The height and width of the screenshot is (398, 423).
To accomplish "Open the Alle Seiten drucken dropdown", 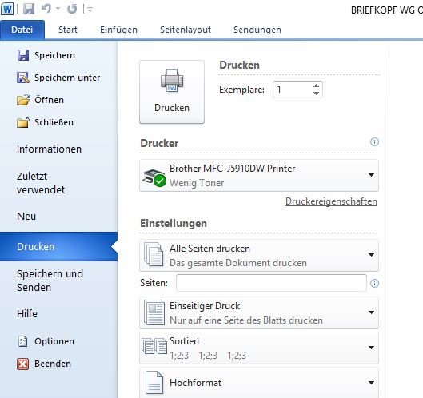I will coord(259,255).
